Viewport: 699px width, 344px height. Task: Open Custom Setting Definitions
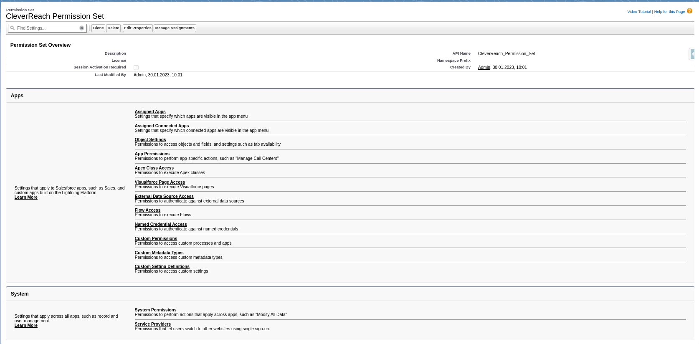[x=162, y=267]
